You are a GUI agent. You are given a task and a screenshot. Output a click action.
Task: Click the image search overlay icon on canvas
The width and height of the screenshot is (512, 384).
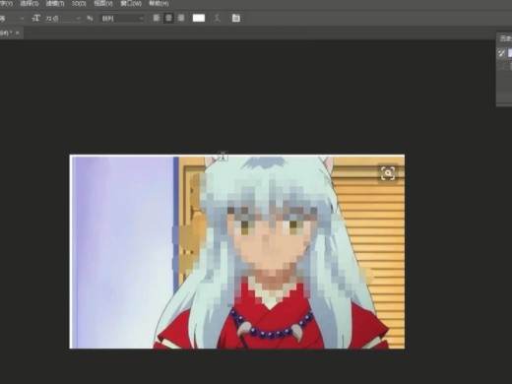point(388,173)
